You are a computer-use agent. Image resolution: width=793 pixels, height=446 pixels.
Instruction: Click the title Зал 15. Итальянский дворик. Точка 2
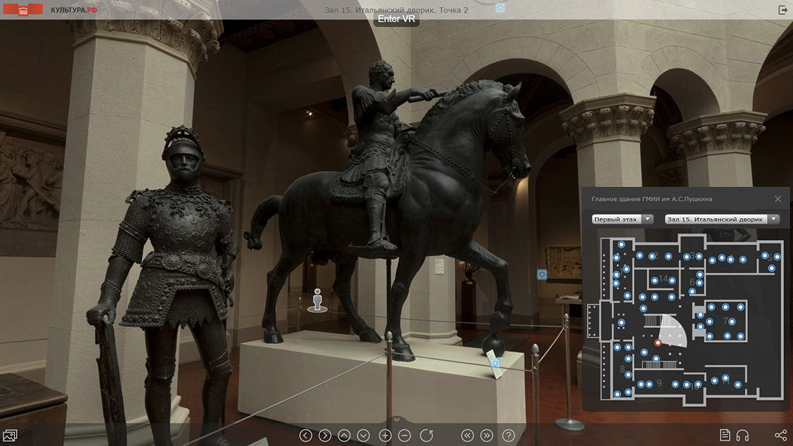click(x=396, y=10)
